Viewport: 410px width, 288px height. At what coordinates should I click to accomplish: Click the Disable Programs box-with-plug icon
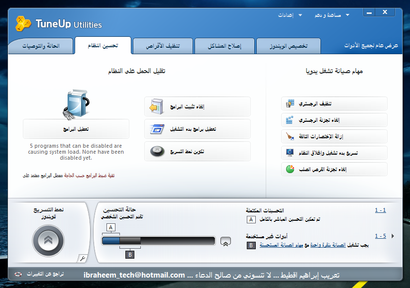76,104
